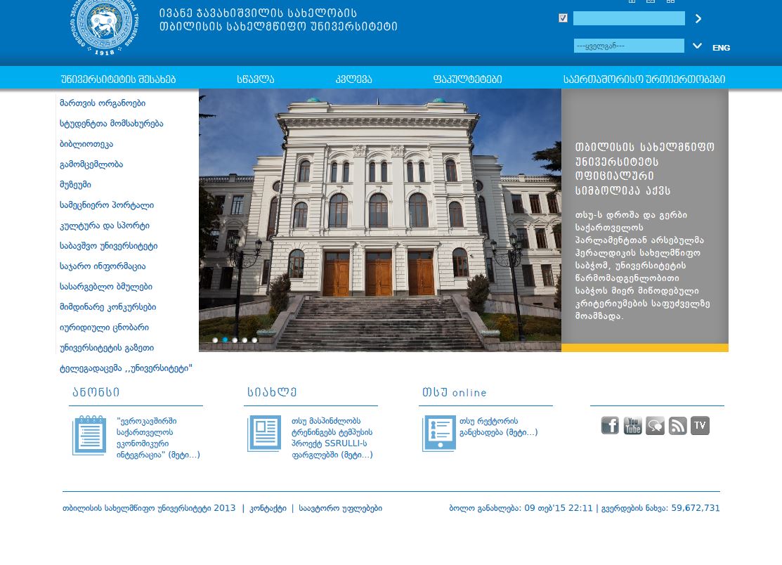Open footer კონტაქტი link

tap(268, 508)
